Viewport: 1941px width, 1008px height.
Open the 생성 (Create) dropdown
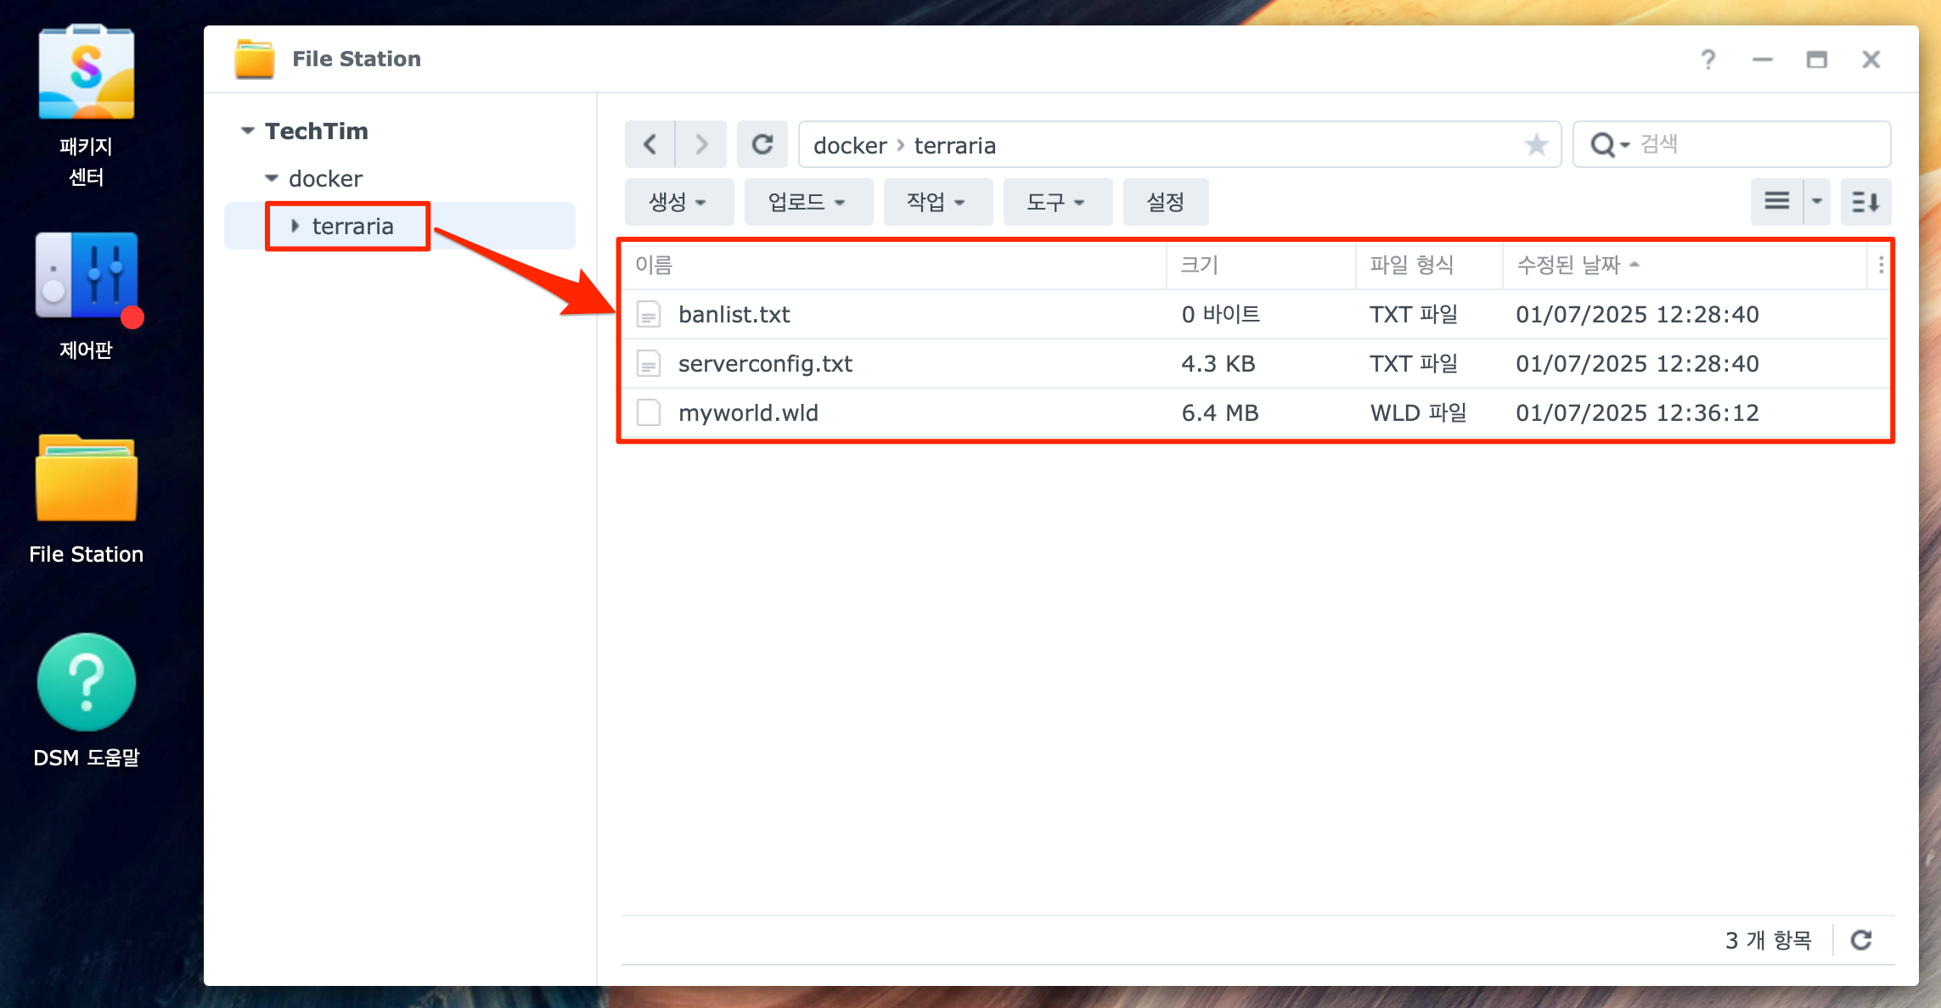pos(679,202)
